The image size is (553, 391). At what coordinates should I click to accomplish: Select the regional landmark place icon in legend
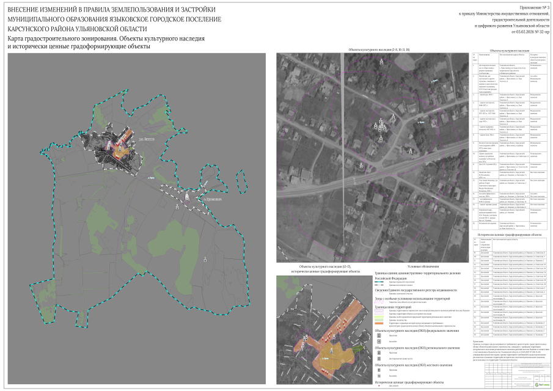point(379,359)
